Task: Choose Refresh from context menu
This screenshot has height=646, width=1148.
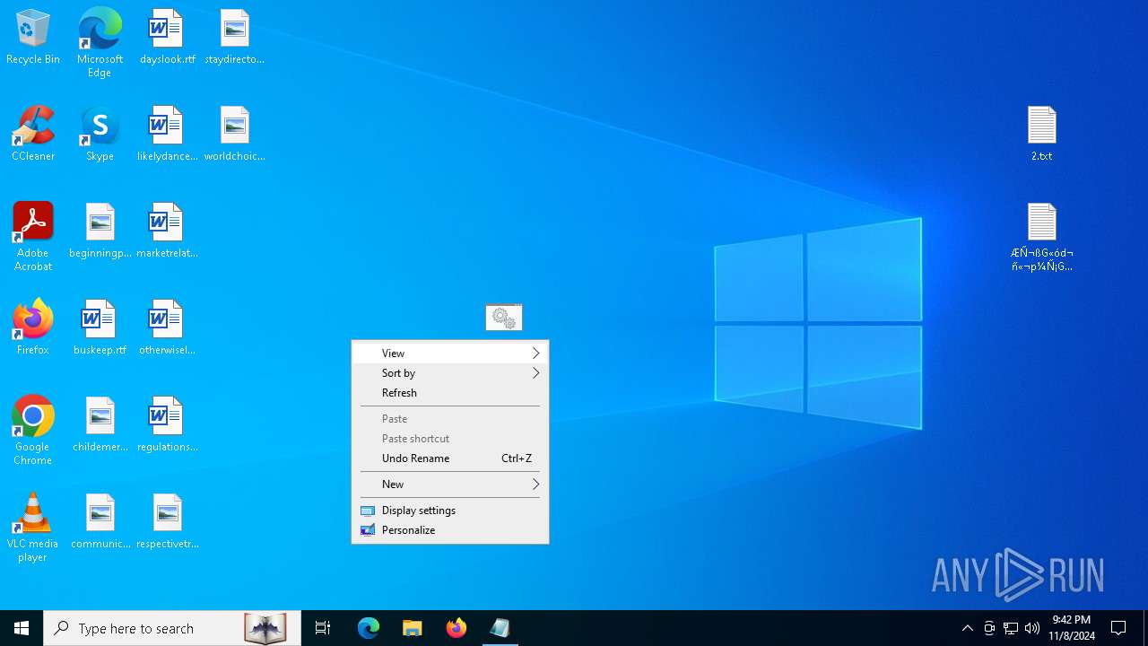Action: pos(450,393)
